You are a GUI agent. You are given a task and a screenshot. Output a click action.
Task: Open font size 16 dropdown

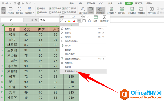coord(81,17)
